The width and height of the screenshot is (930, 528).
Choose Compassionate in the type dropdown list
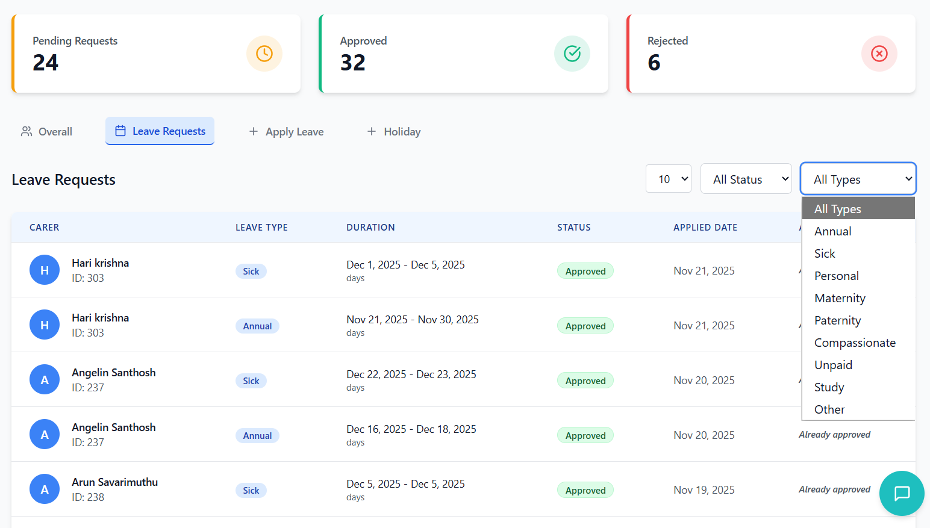(x=855, y=343)
